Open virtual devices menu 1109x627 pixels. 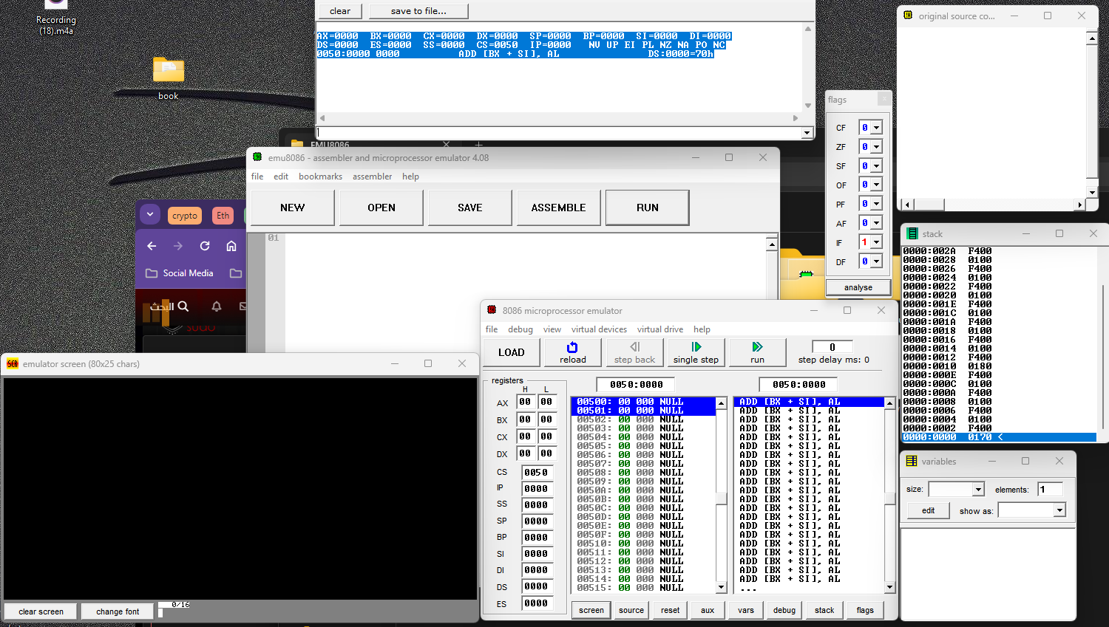tap(599, 329)
